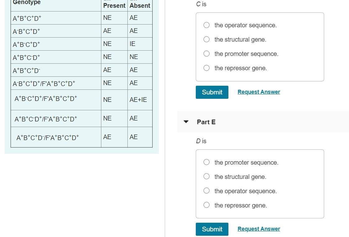Image resolution: width=349 pixels, height=237 pixels.
Task: Select "the promoter sequence" for C
Action: (x=206, y=53)
